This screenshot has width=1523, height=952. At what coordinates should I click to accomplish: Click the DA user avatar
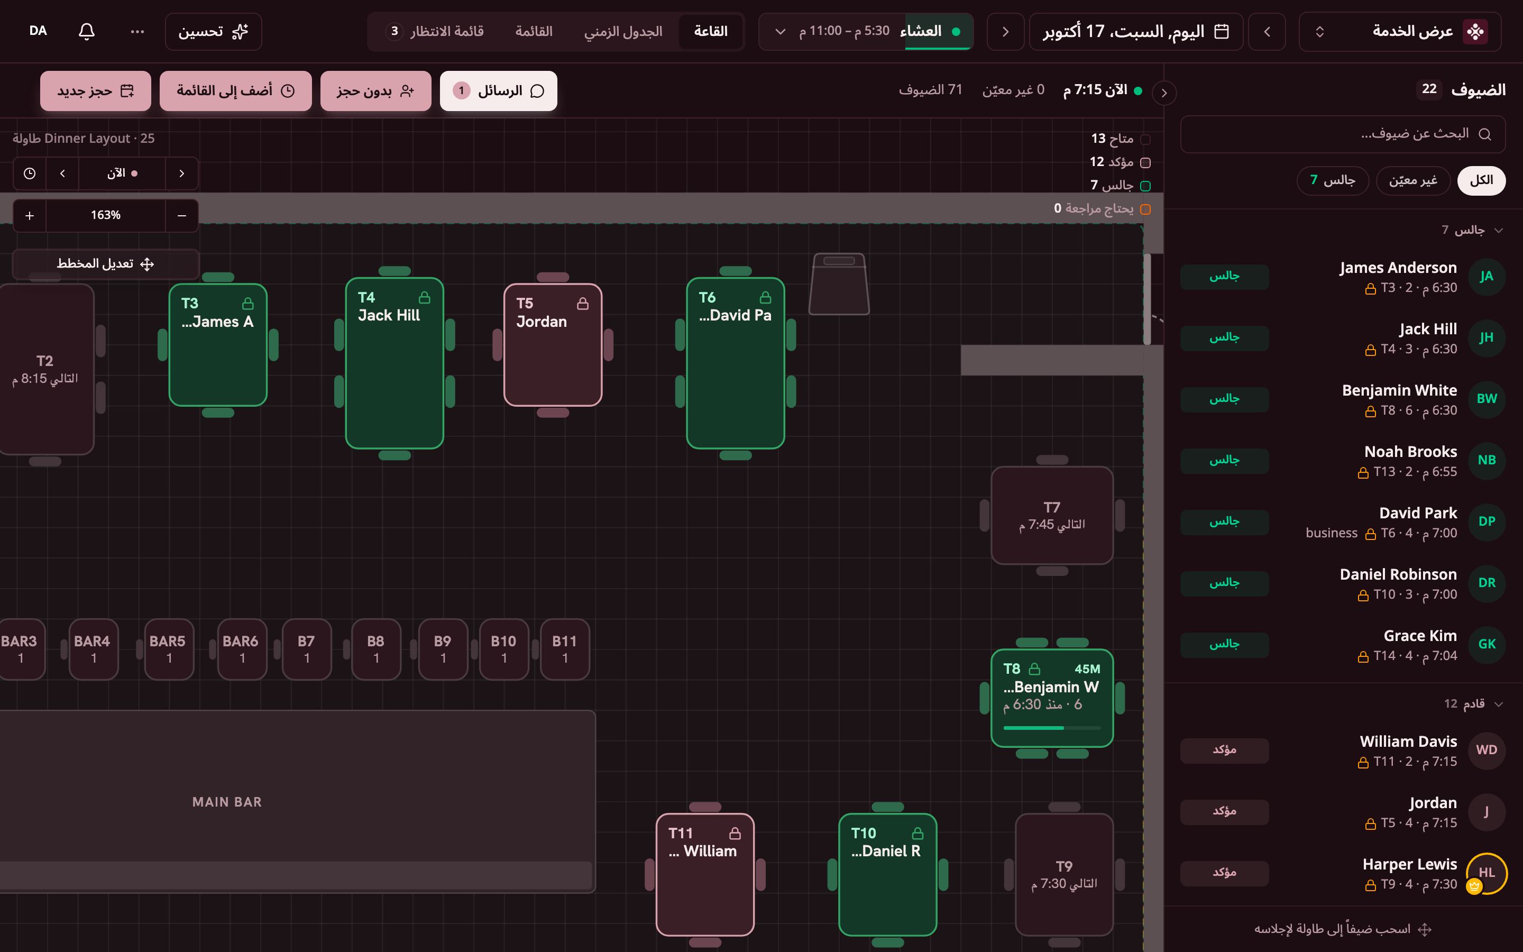[39, 31]
